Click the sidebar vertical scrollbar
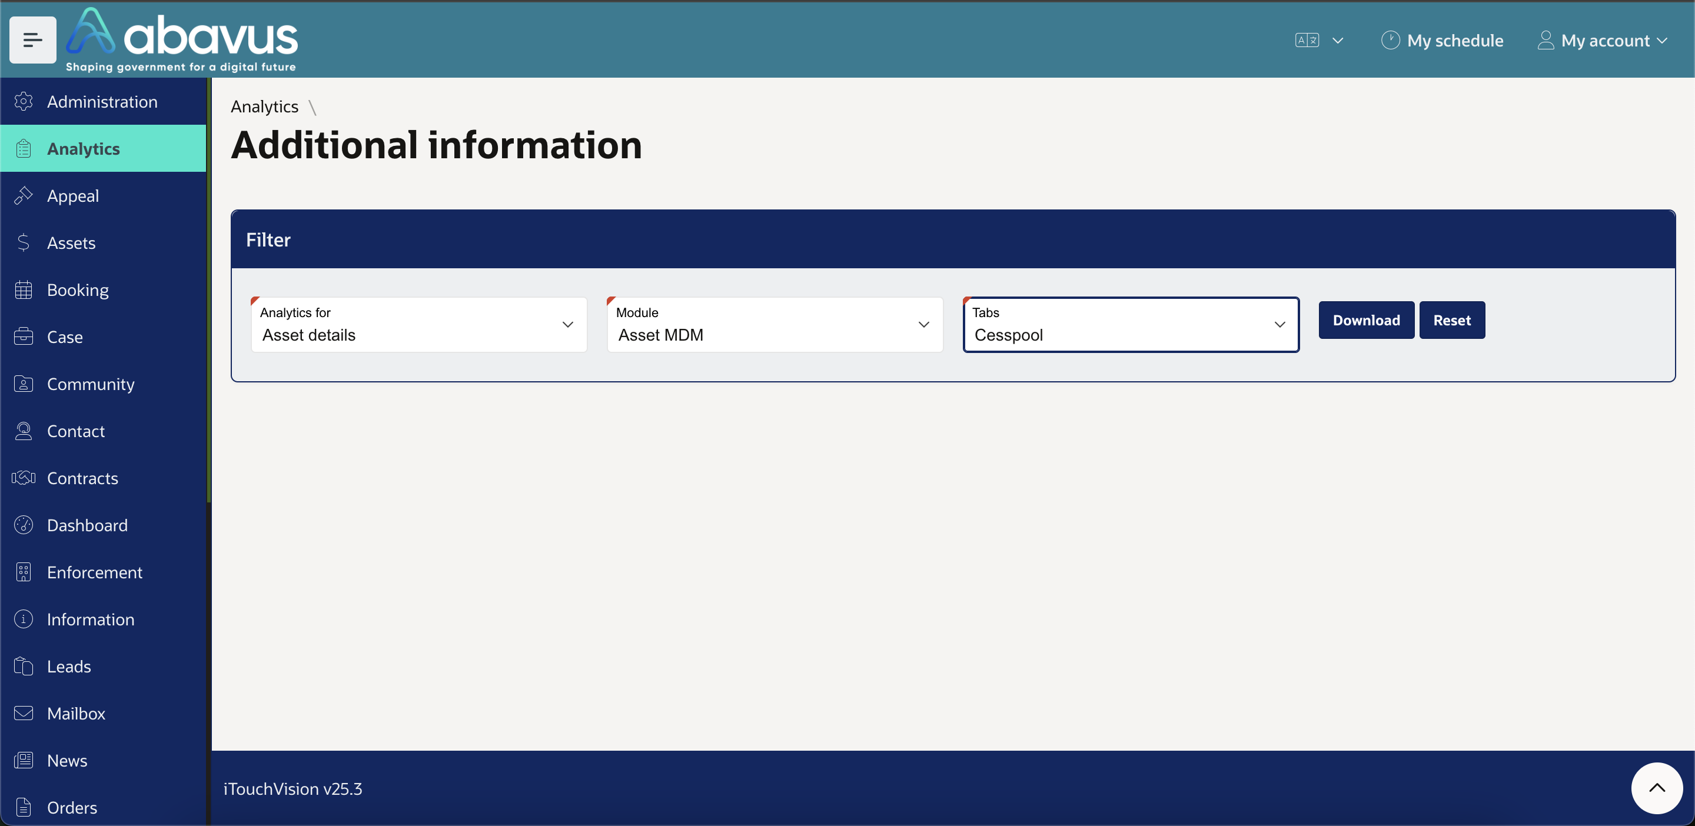1695x826 pixels. (208, 289)
